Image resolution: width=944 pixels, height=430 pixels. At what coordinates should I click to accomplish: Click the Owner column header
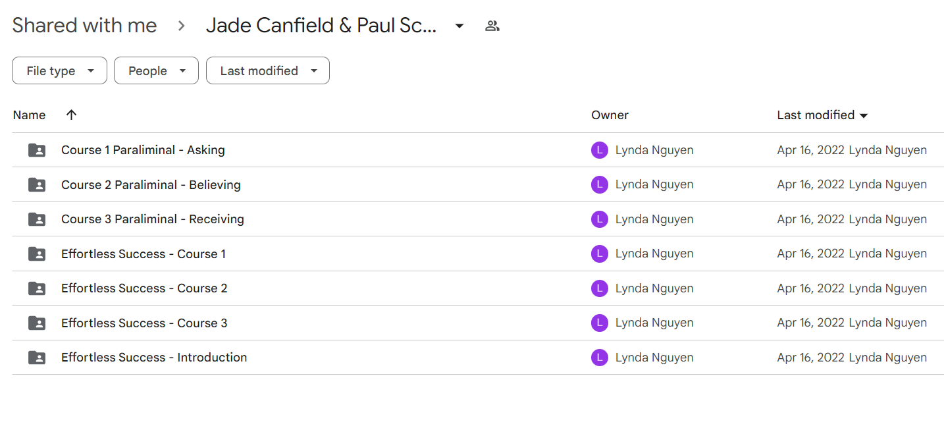coord(610,115)
